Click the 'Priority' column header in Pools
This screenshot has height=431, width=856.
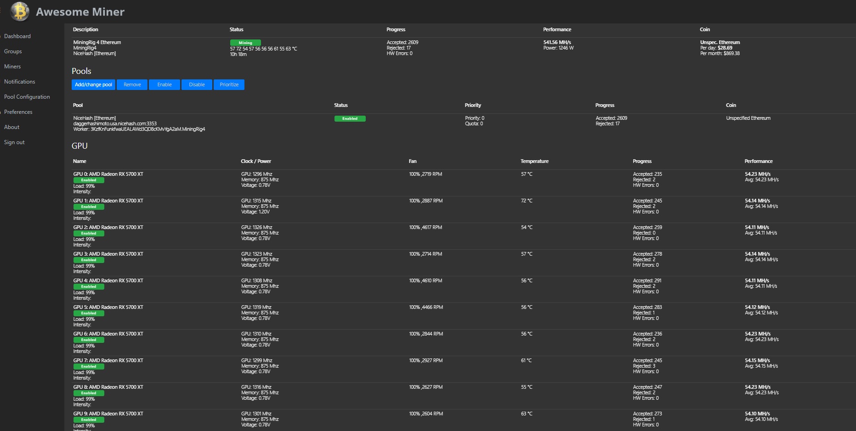tap(473, 105)
